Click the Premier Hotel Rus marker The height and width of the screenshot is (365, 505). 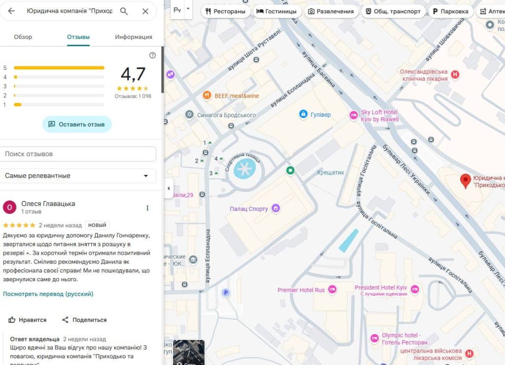point(332,290)
